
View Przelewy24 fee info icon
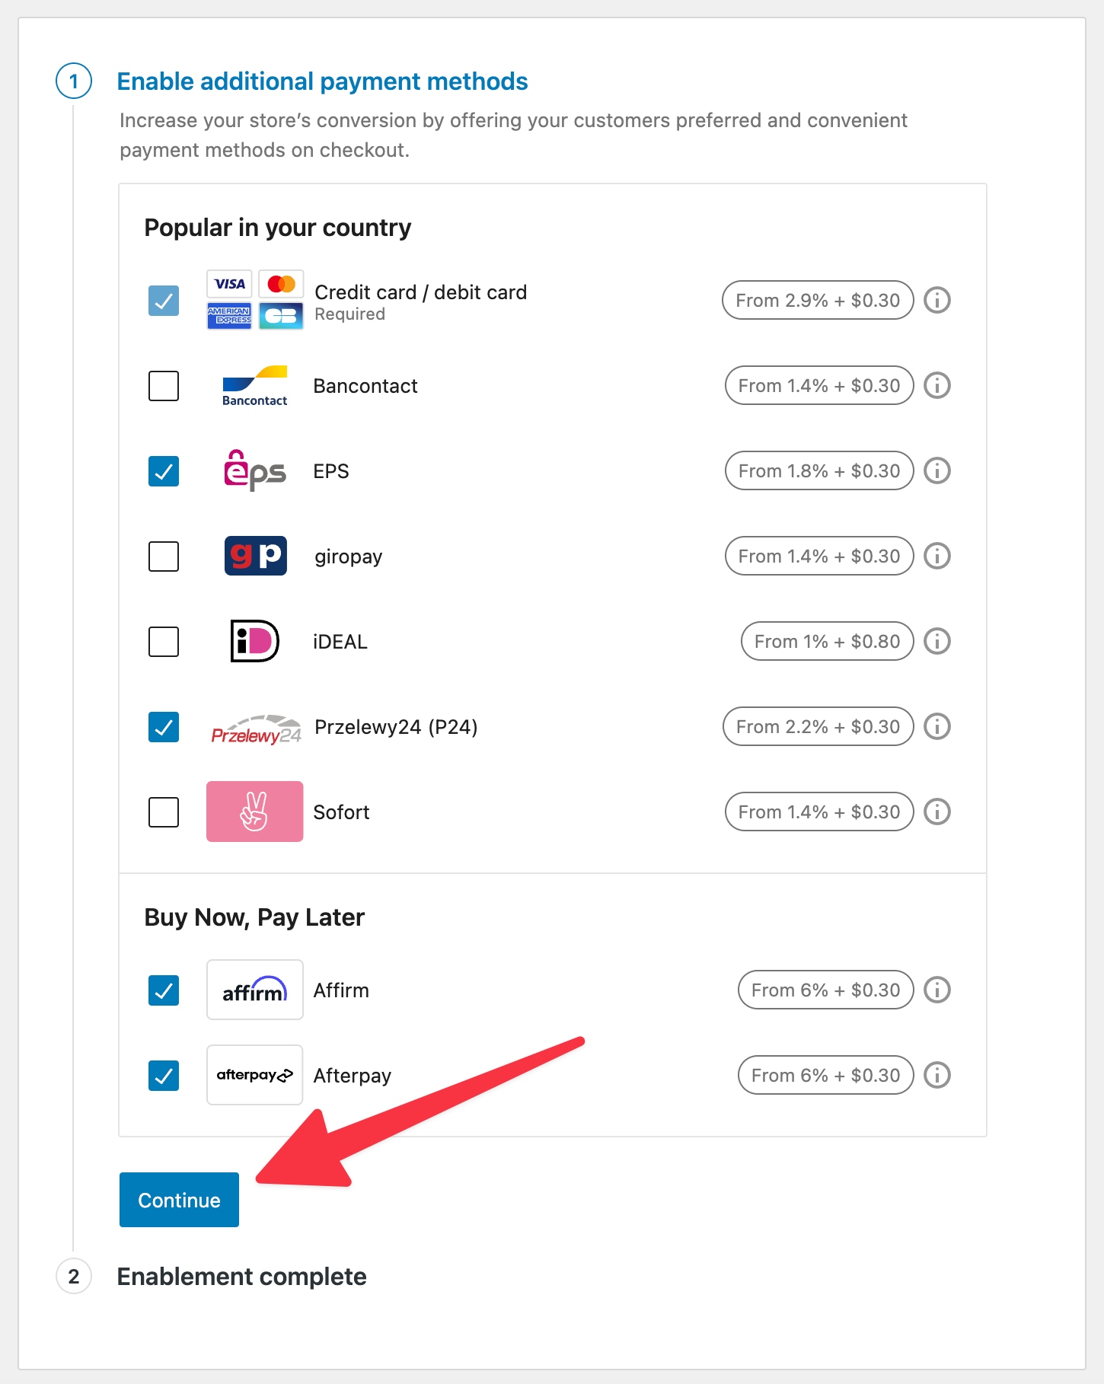tap(936, 726)
